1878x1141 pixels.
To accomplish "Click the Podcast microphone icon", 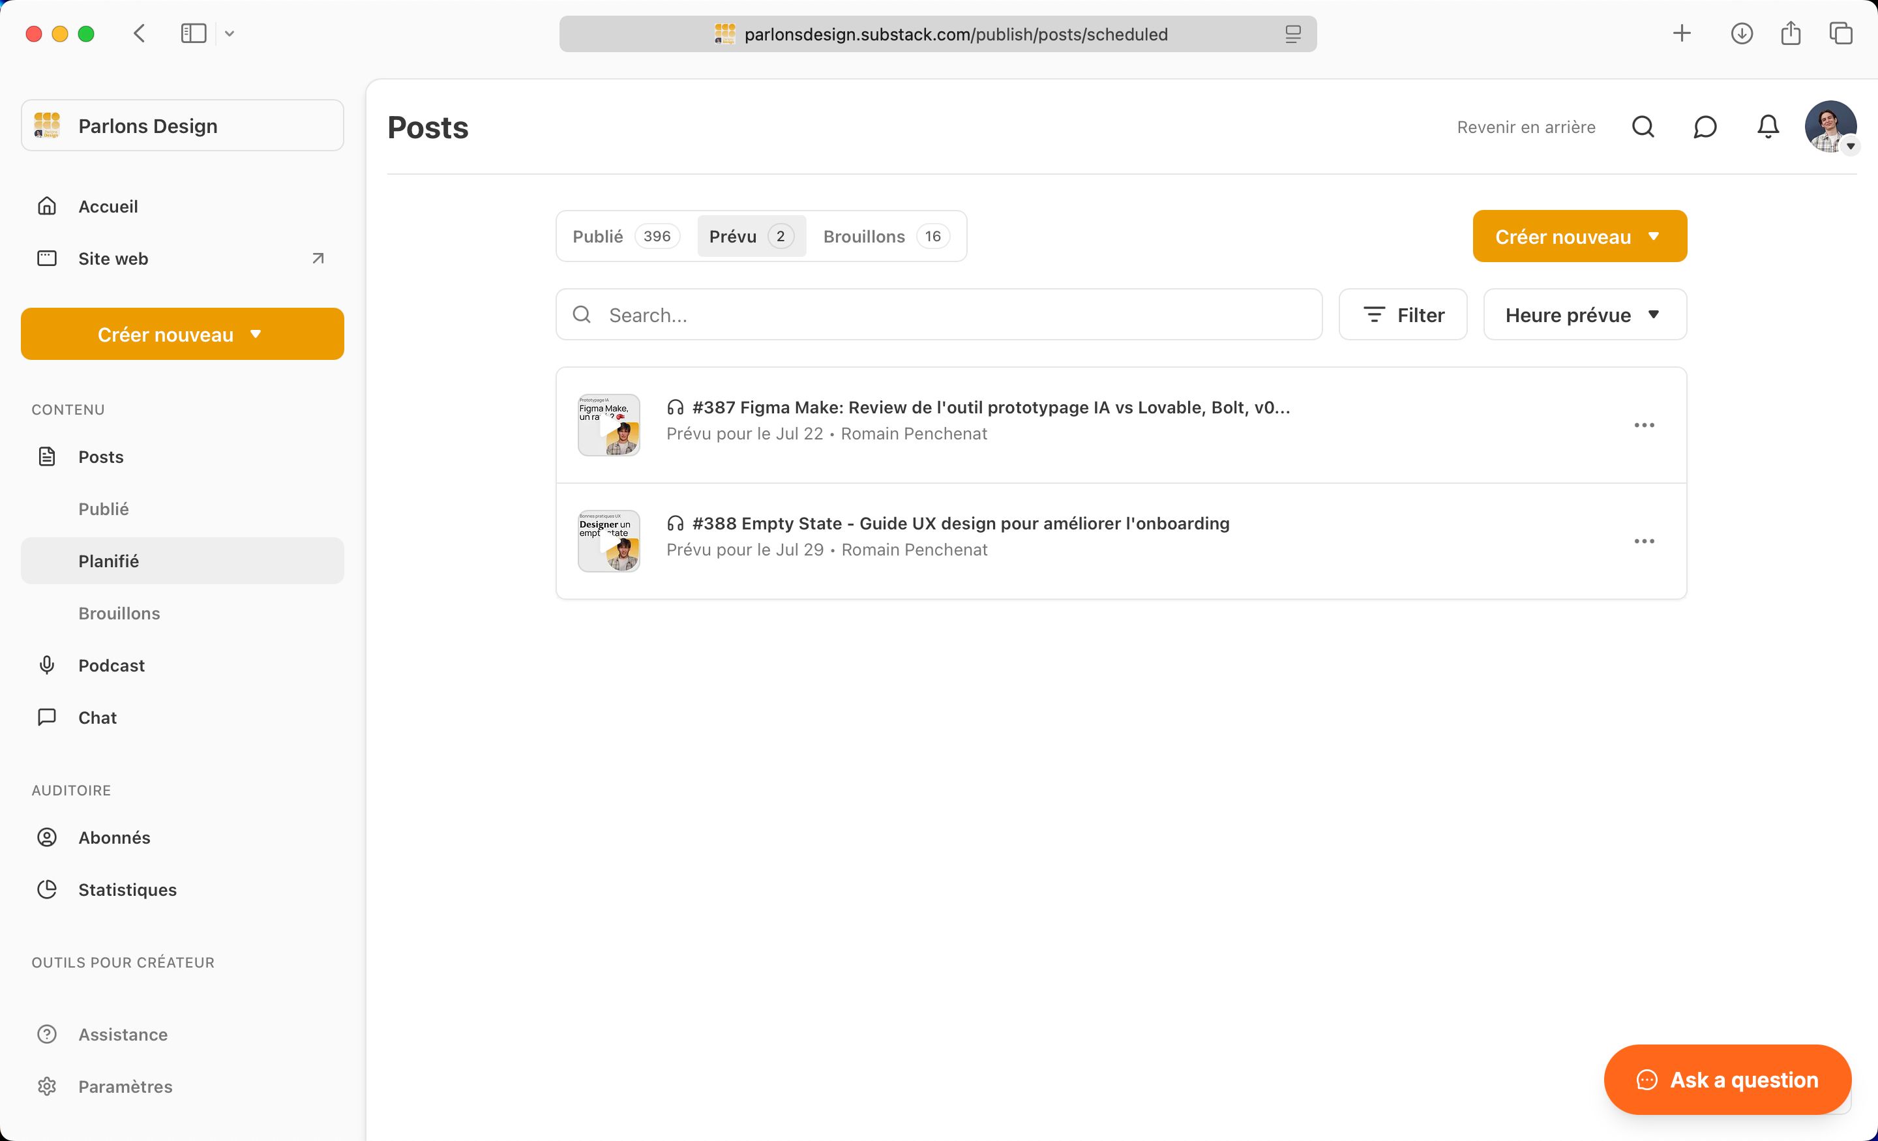I will pyautogui.click(x=47, y=664).
